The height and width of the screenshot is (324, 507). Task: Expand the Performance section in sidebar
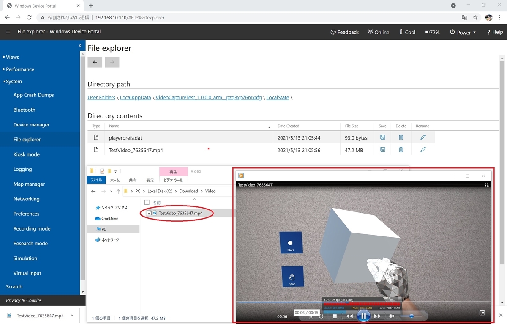click(19, 69)
